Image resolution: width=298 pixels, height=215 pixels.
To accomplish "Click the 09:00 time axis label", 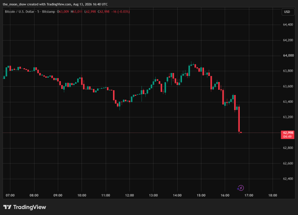I will tap(58, 195).
